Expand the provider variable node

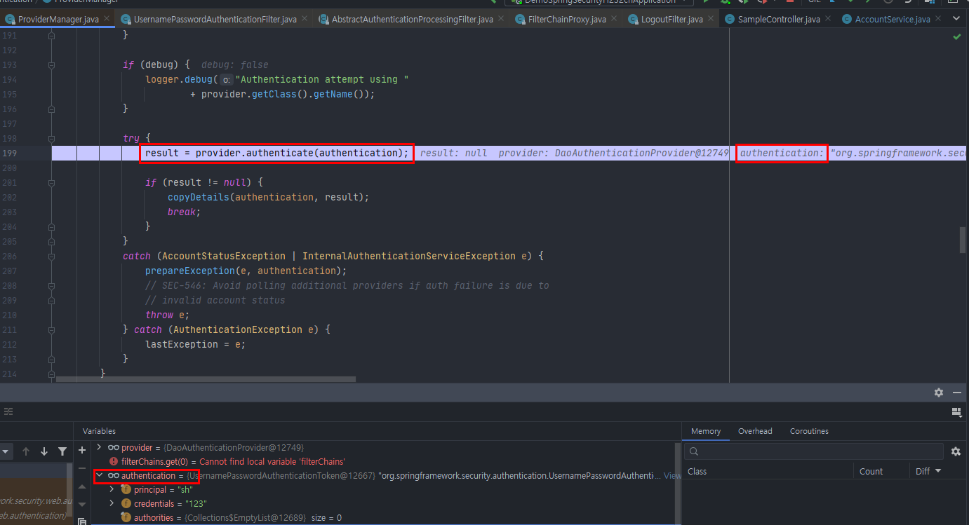coord(99,447)
